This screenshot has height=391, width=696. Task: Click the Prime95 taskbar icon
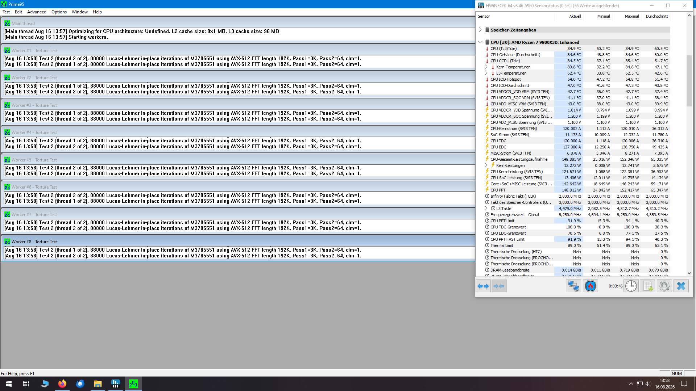tap(133, 384)
